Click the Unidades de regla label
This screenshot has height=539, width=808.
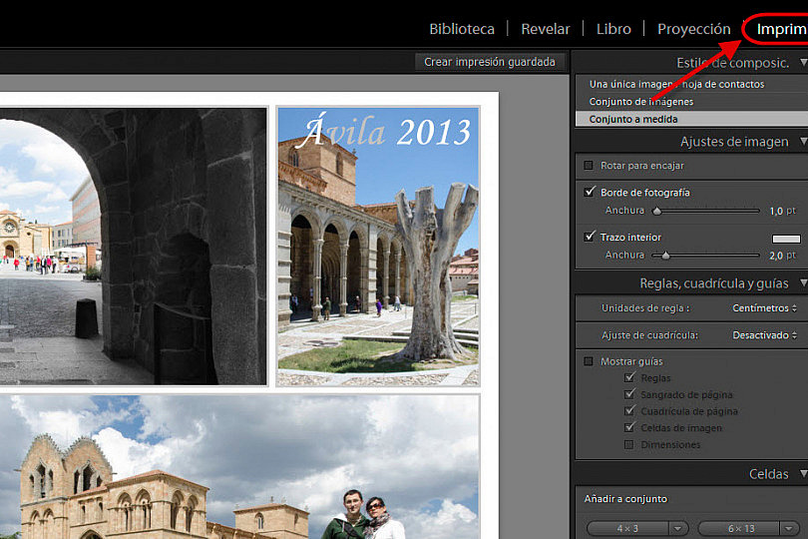(x=645, y=307)
